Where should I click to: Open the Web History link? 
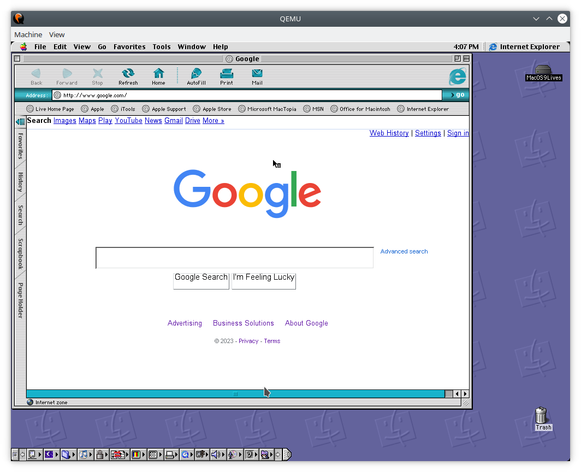[x=389, y=133]
